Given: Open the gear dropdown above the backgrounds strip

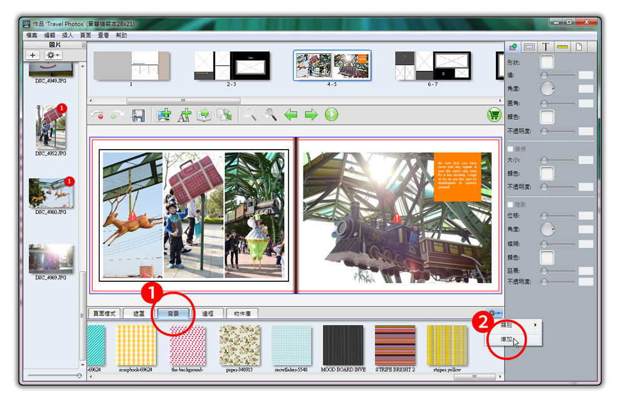Looking at the screenshot, I should 494,313.
